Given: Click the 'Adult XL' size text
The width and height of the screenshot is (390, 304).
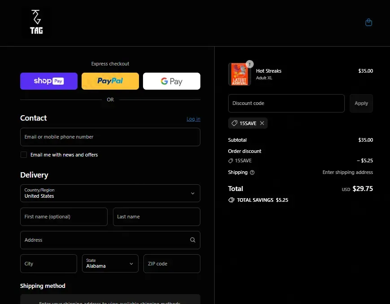Looking at the screenshot, I should [x=264, y=78].
